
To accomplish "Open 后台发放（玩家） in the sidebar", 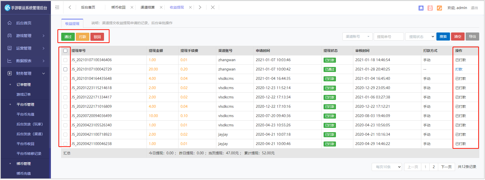I will [30, 124].
